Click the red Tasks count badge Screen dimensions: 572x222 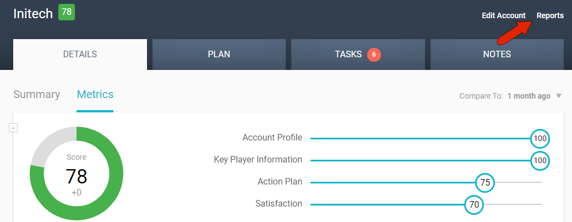pyautogui.click(x=374, y=55)
